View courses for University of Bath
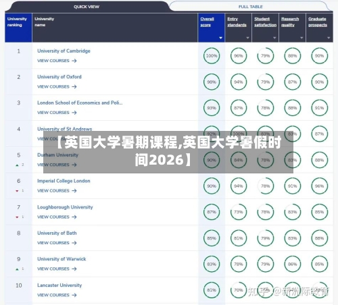 coord(57,243)
